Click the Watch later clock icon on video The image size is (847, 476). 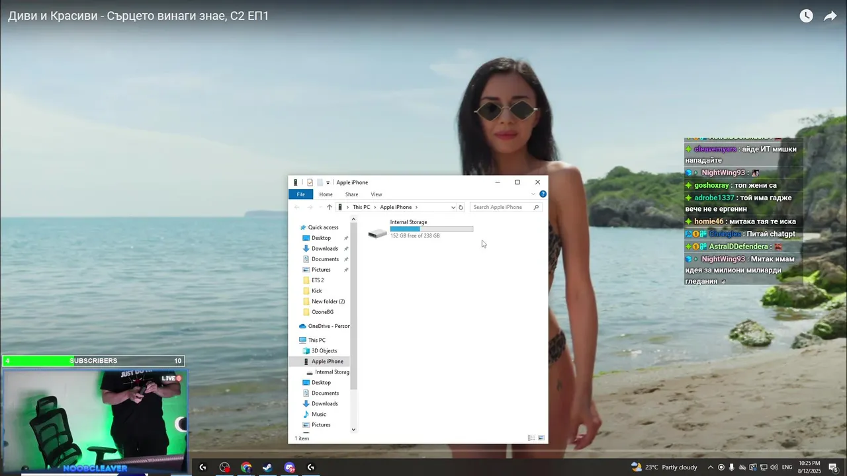click(x=806, y=16)
